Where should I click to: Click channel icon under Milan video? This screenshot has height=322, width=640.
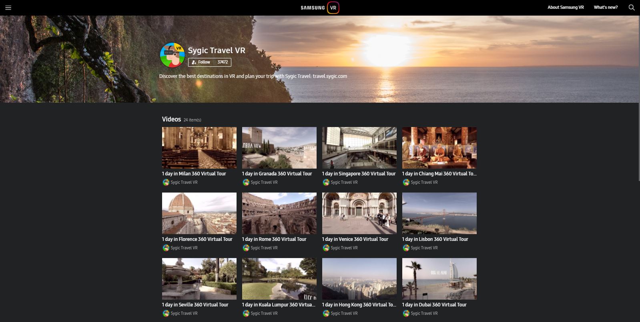click(x=166, y=183)
